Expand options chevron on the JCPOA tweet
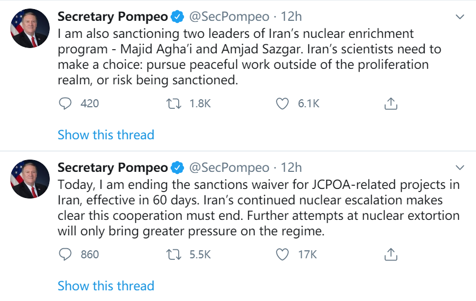This screenshot has width=476, height=301. coord(459,168)
